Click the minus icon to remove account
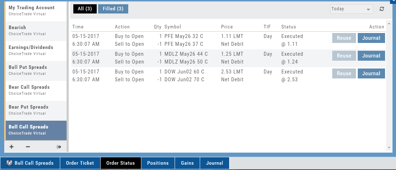 28,147
